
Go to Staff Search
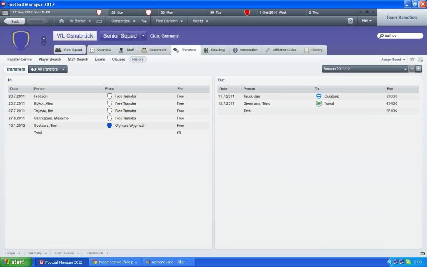pos(78,59)
